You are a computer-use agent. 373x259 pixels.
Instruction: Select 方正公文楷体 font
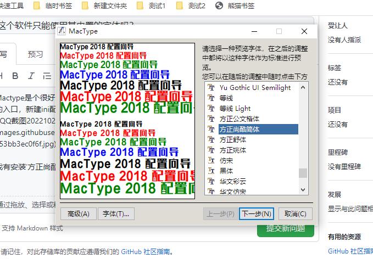(240, 119)
